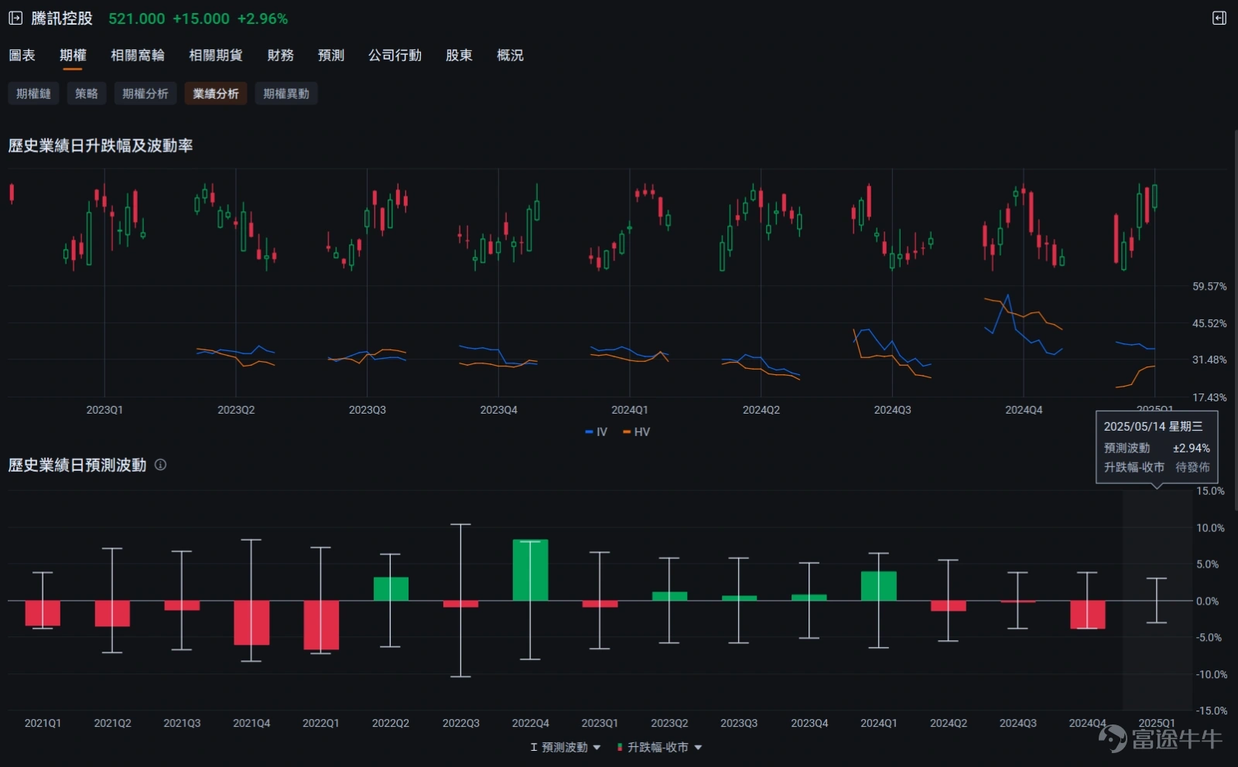Click the 59.57% volatility axis value
This screenshot has width=1238, height=767.
tap(1209, 286)
